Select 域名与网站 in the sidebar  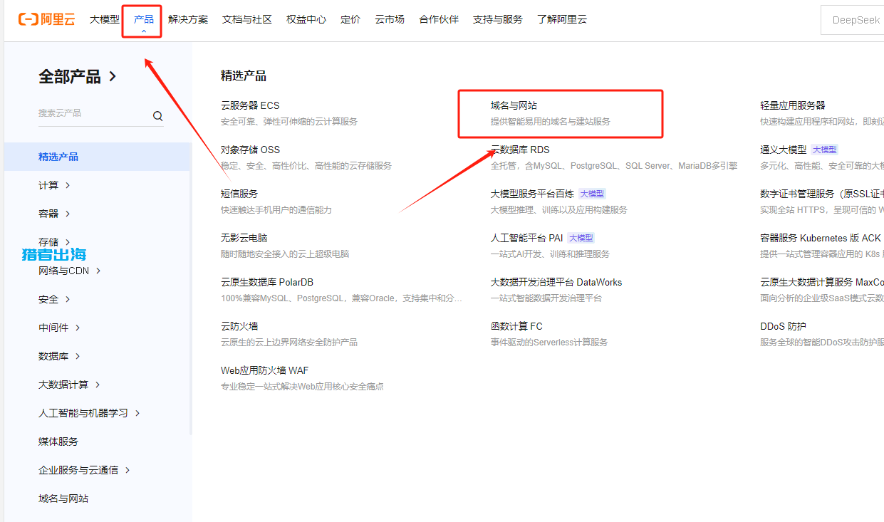click(63, 498)
